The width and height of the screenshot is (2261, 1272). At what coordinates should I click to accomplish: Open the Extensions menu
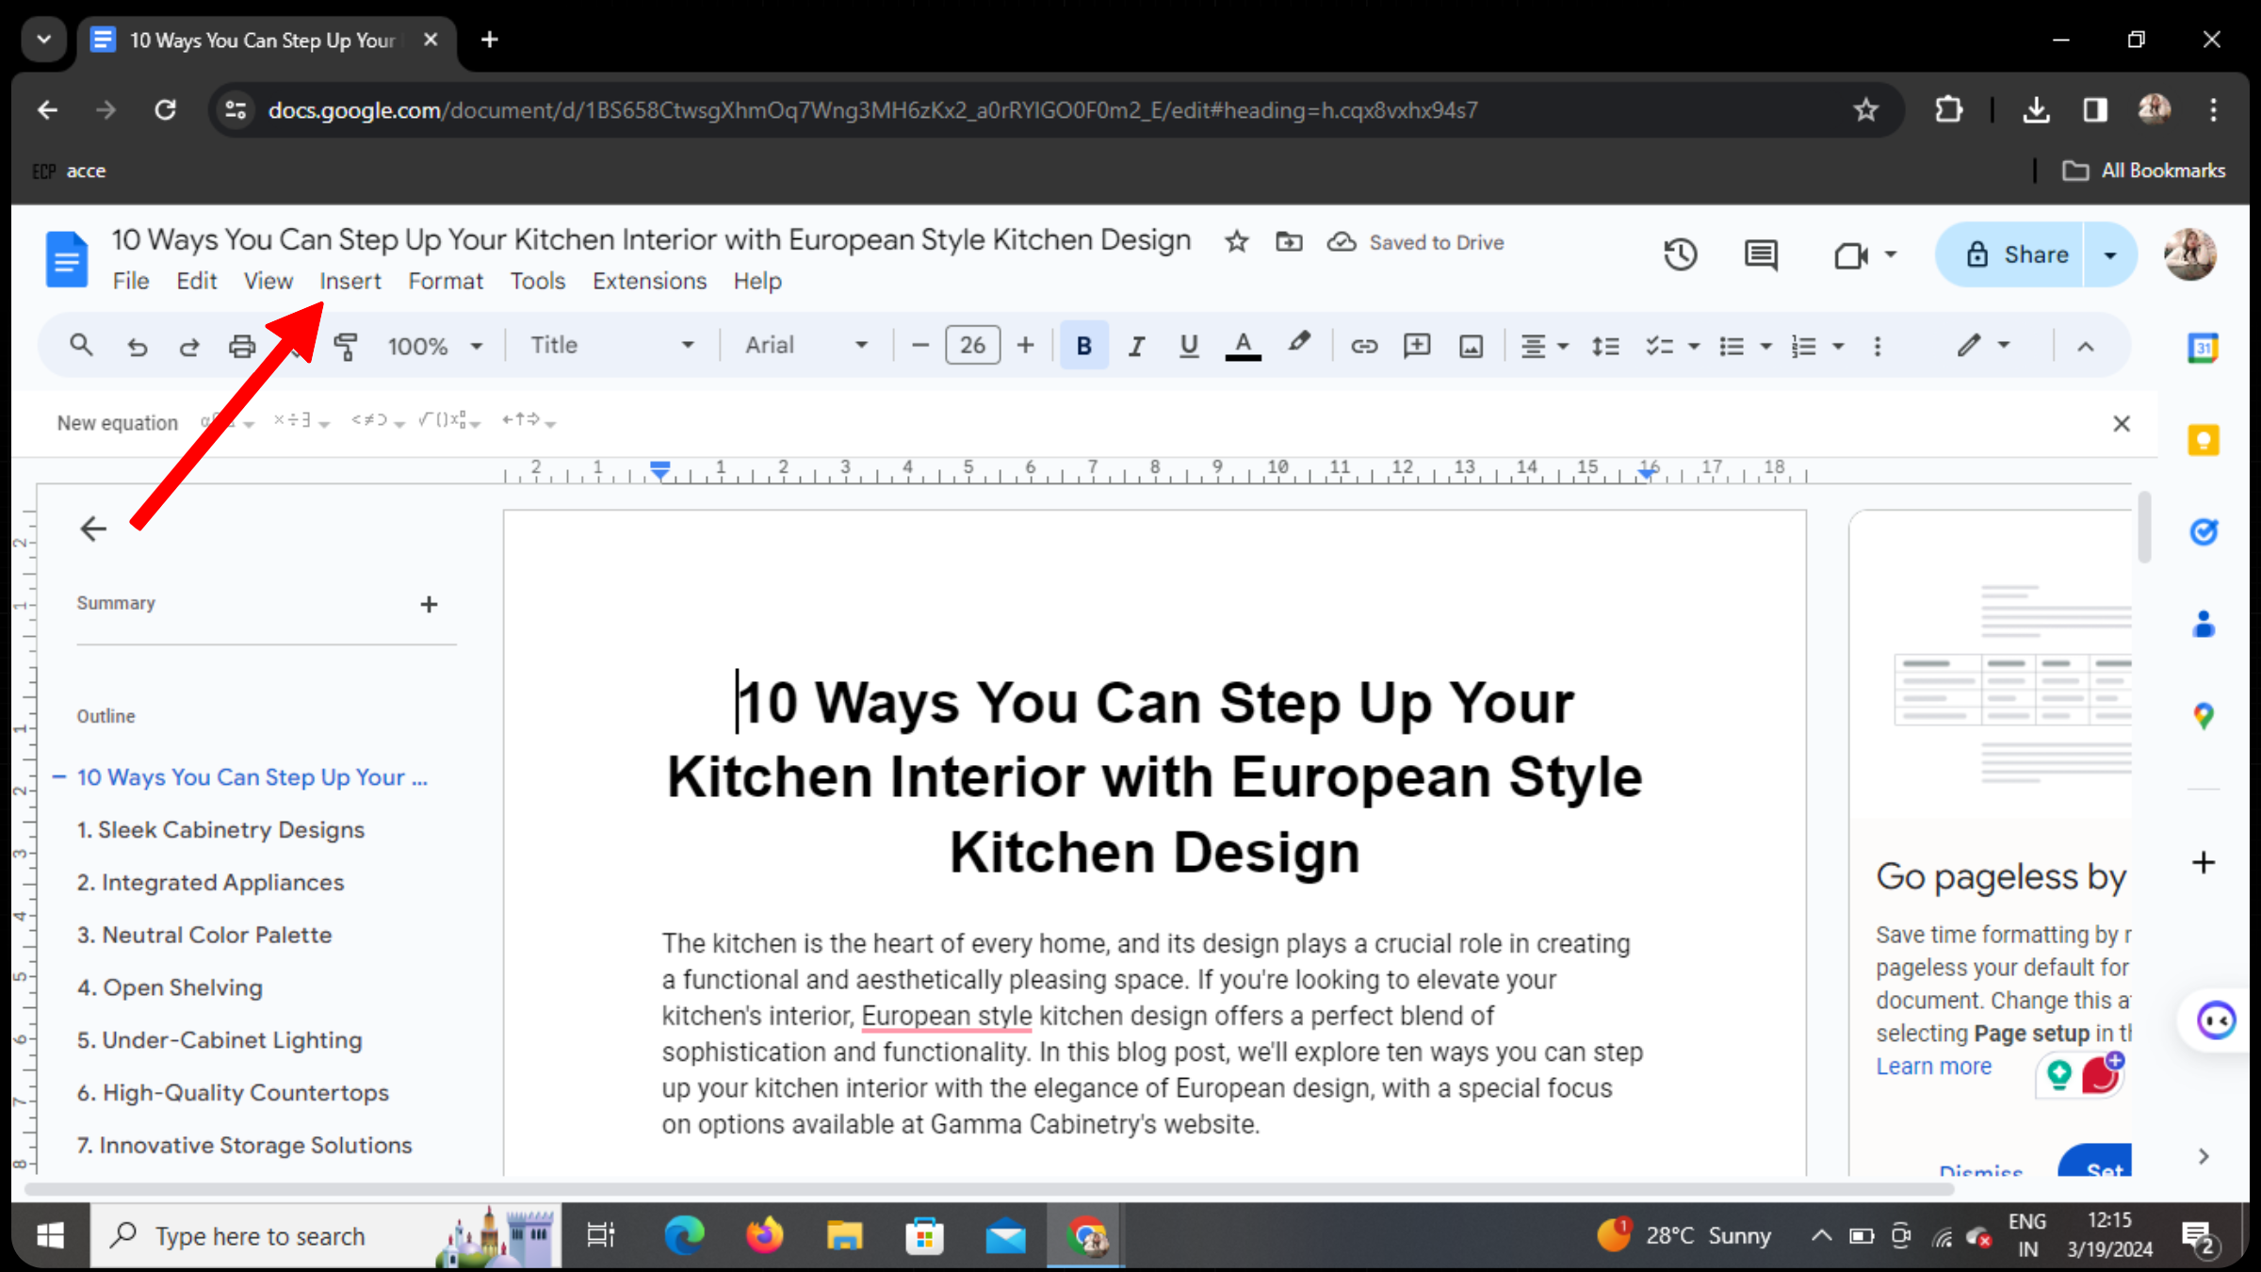click(649, 281)
